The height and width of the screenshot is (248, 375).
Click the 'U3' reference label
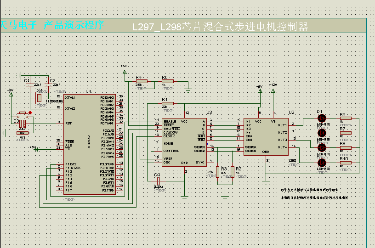tap(209, 113)
